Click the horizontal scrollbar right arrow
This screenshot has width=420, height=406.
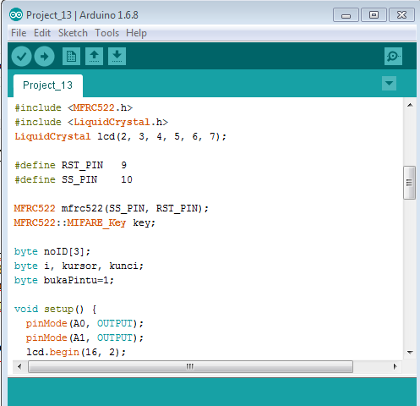[x=395, y=366]
